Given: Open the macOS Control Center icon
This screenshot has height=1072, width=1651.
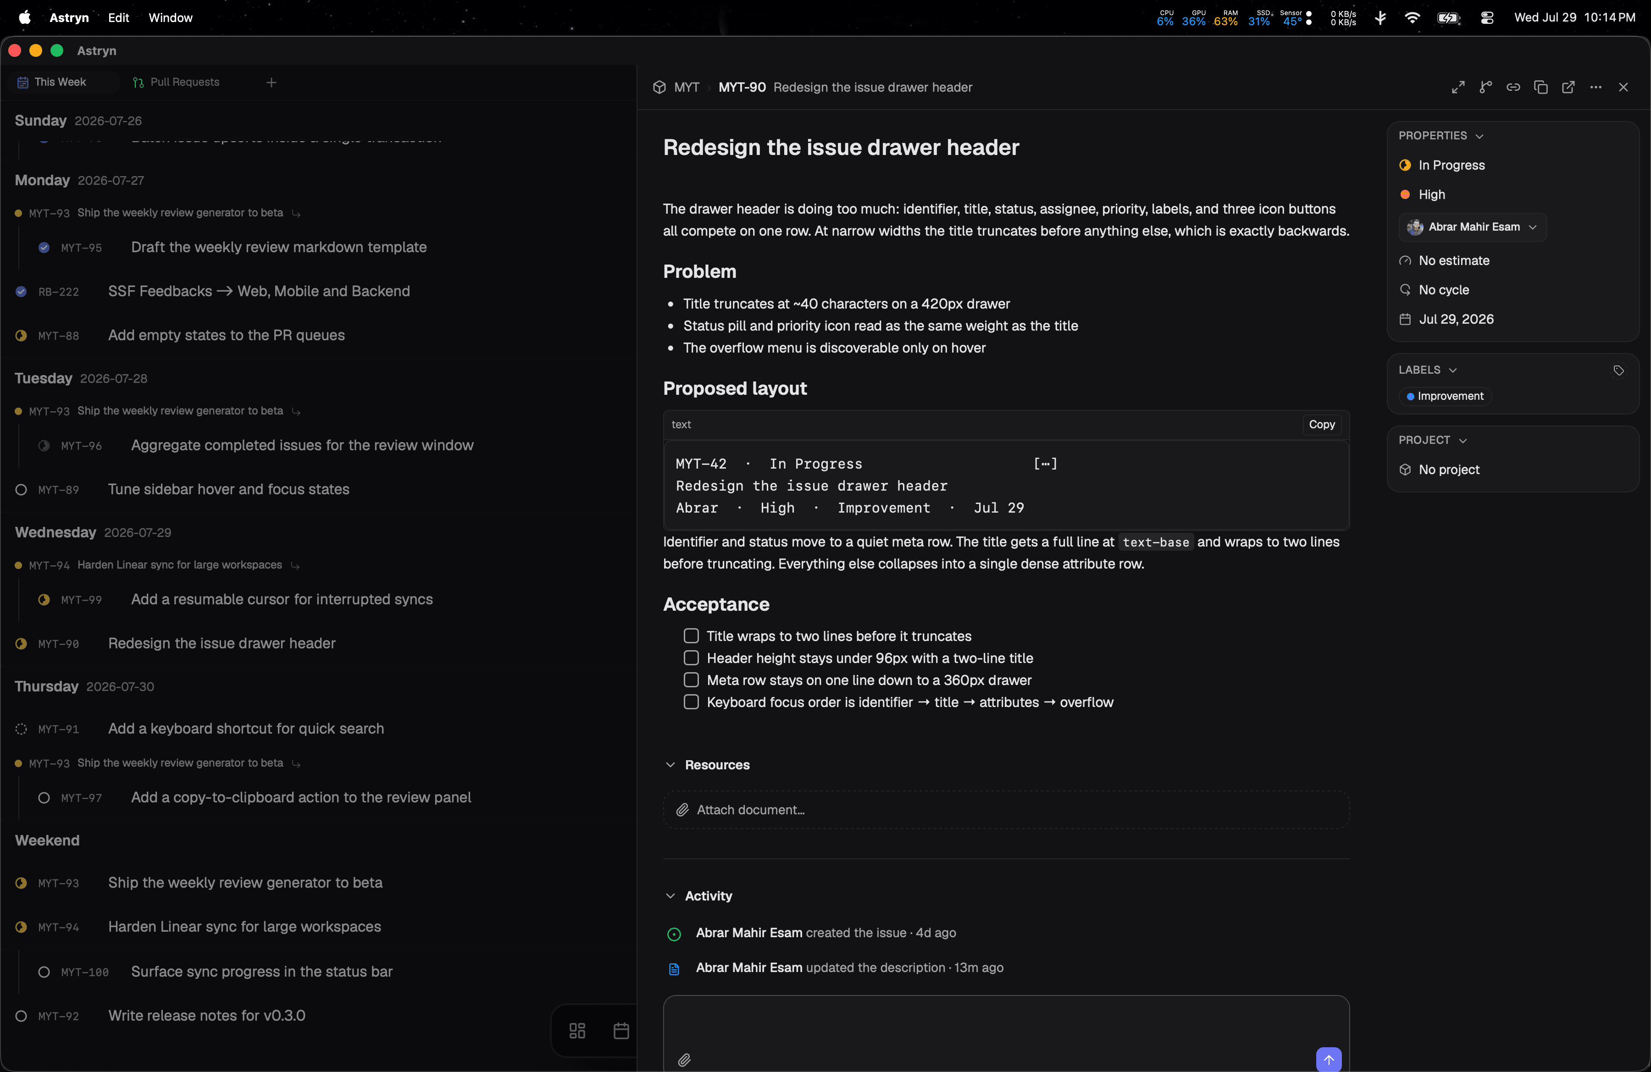Looking at the screenshot, I should [1487, 18].
